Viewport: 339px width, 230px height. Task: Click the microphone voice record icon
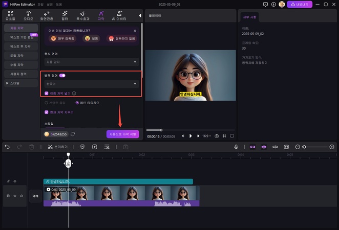point(236,147)
